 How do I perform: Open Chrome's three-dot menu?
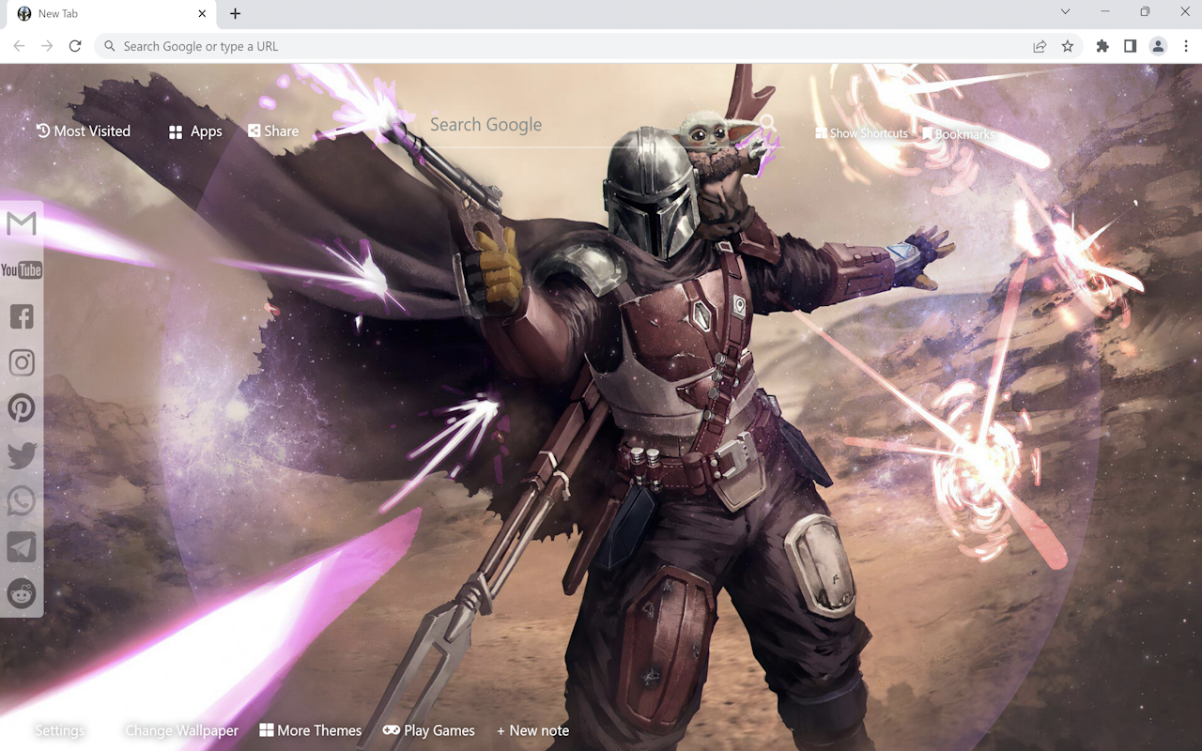[1187, 45]
